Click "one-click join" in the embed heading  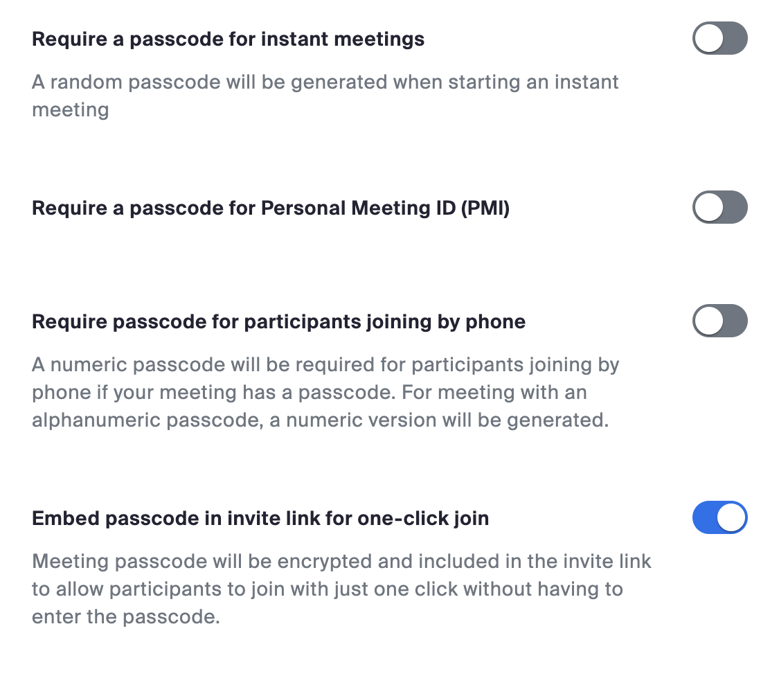pyautogui.click(x=423, y=518)
